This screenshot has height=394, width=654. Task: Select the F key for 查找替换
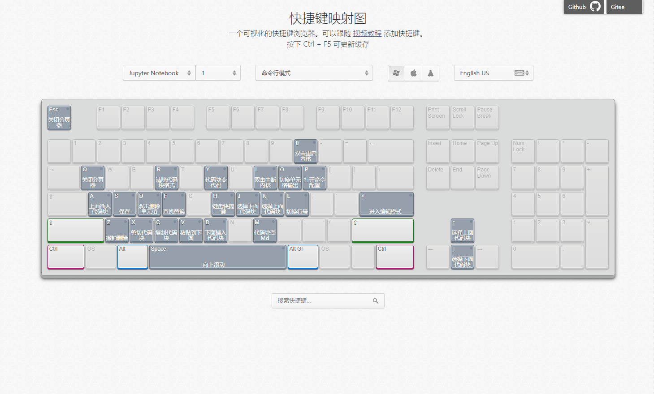pyautogui.click(x=173, y=204)
